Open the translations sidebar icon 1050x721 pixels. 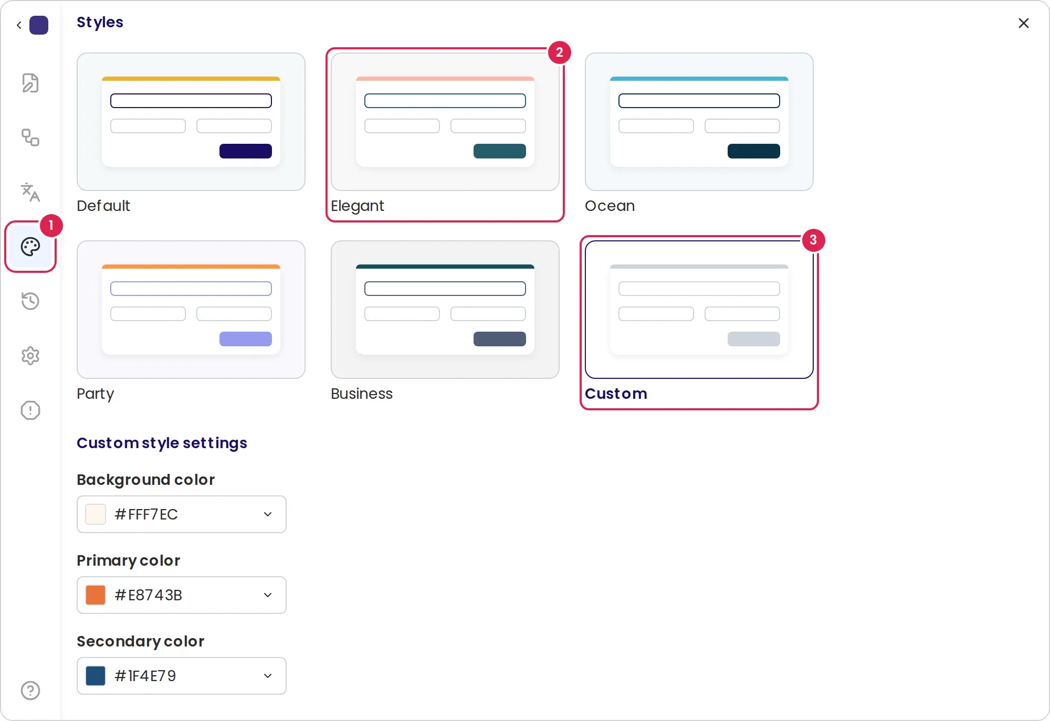point(30,192)
